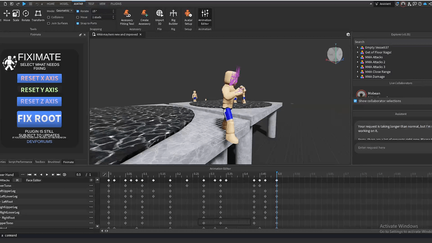This screenshot has height=243, width=432.
Task: Click the viewport settings gear icon
Action: [348, 35]
